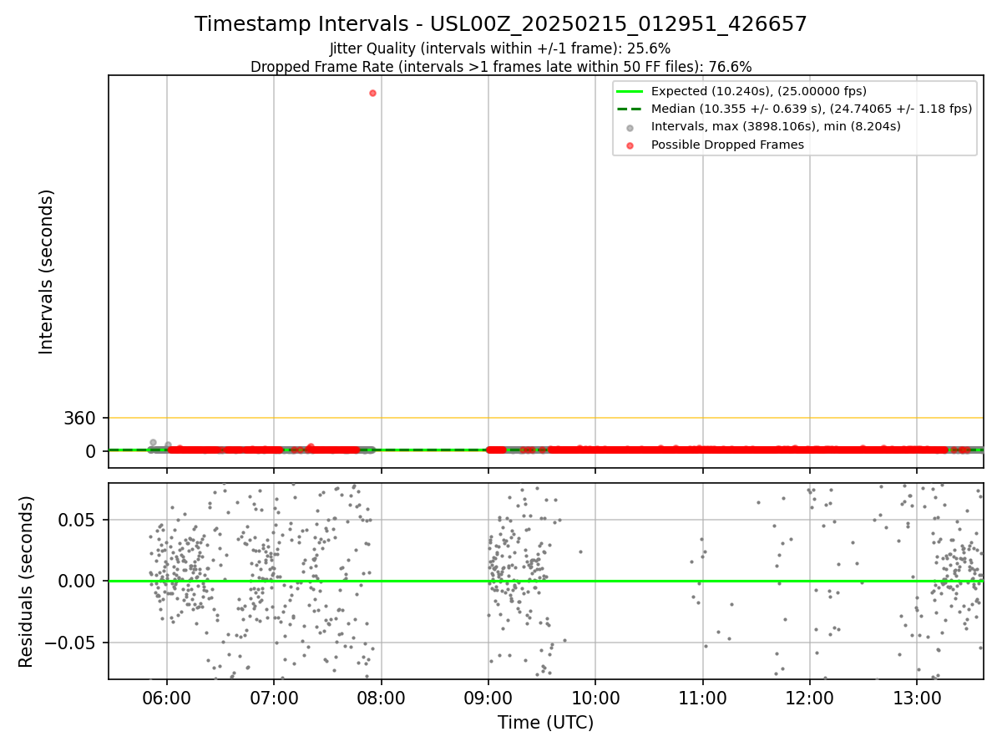
Task: Click the 'Residuals (seconds)' y-axis label
Action: pyautogui.click(x=27, y=582)
